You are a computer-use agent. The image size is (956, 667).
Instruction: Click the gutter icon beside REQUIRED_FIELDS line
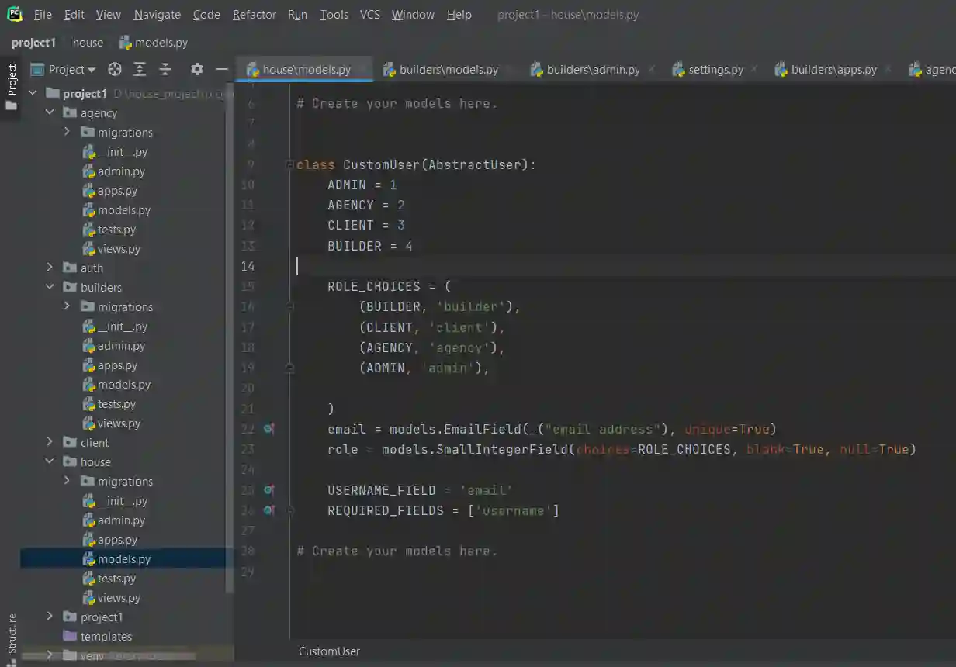tap(268, 510)
